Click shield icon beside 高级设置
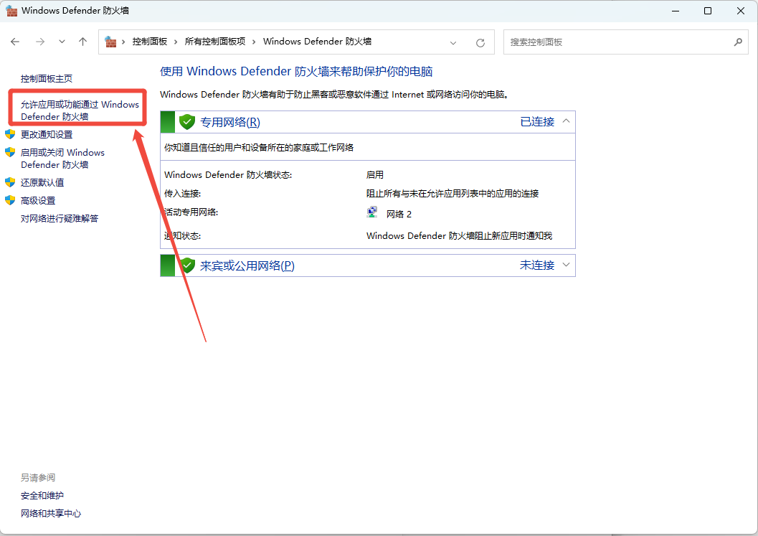 10,199
